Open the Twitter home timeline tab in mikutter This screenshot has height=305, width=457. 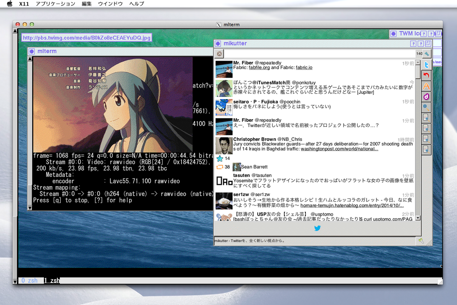(x=427, y=65)
